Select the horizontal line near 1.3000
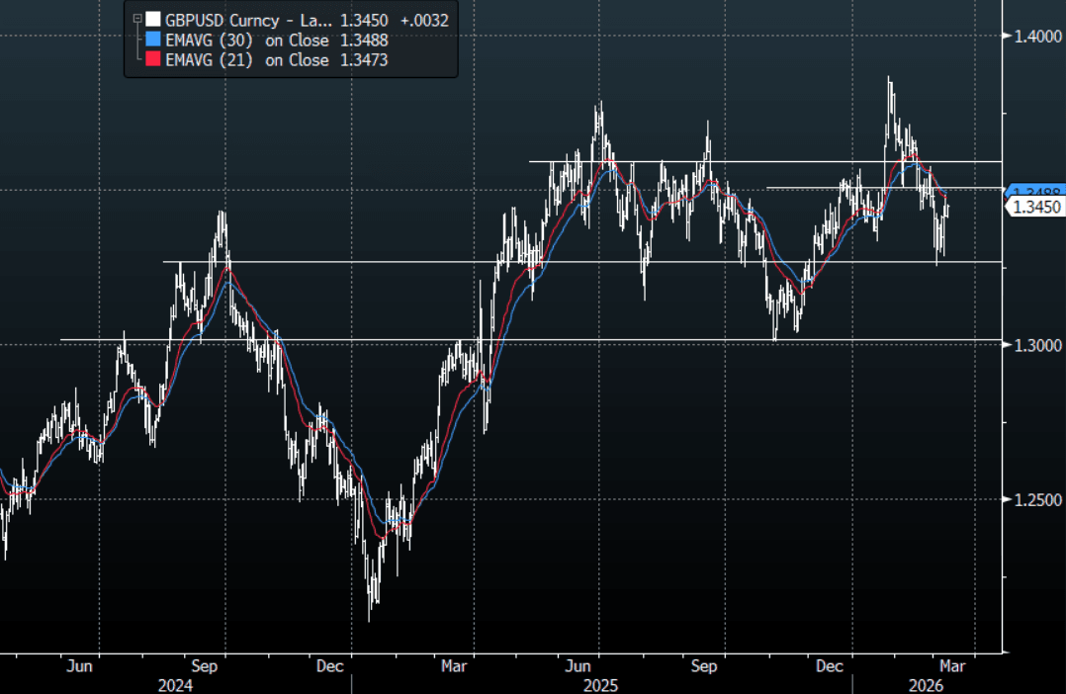1066x694 pixels. click(x=531, y=339)
